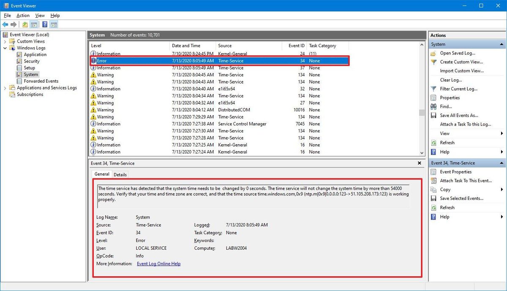
Task: Toggle the Action pane visibility
Action: 54,24
